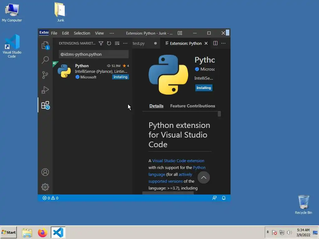Click the Start button

coord(8,232)
